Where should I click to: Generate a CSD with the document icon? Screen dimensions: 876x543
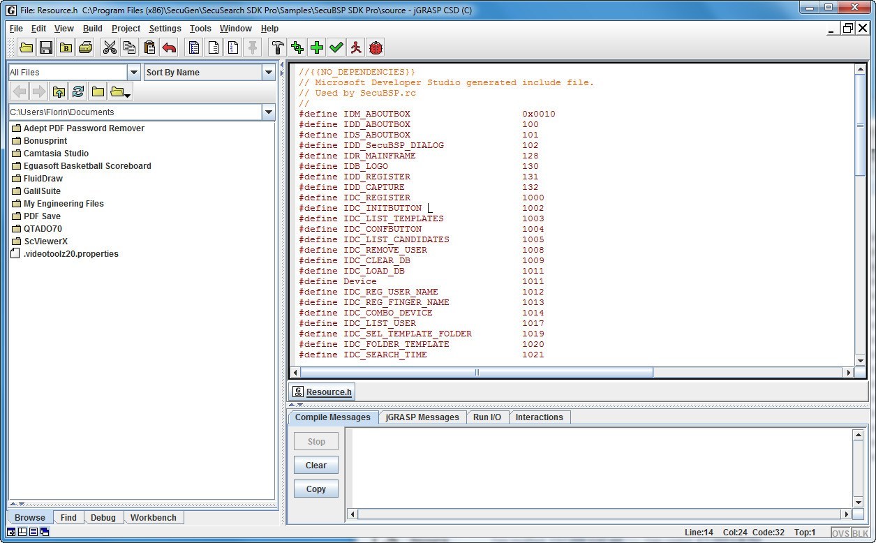coord(195,47)
